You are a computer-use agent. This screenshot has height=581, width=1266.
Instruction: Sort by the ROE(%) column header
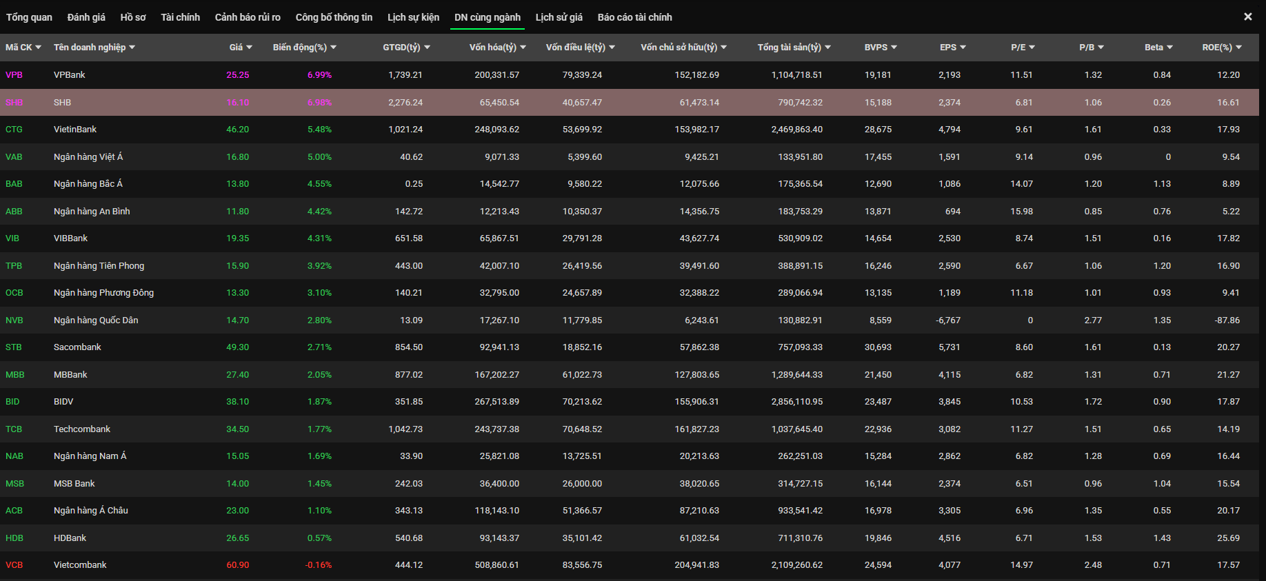point(1222,48)
